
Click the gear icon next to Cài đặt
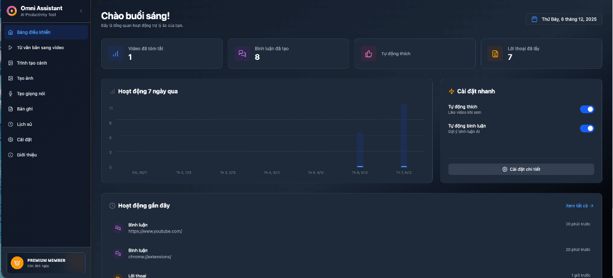tap(11, 140)
